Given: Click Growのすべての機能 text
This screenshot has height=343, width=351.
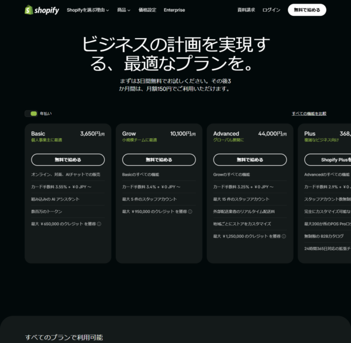Looking at the screenshot, I should pyautogui.click(x=232, y=174).
